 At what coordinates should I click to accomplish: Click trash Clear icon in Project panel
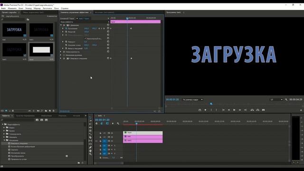click(54, 111)
